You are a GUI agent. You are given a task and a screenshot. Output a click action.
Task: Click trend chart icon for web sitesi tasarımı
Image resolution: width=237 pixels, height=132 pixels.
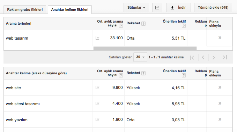point(97,104)
